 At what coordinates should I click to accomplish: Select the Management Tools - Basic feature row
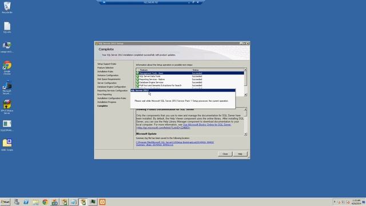pos(190,73)
